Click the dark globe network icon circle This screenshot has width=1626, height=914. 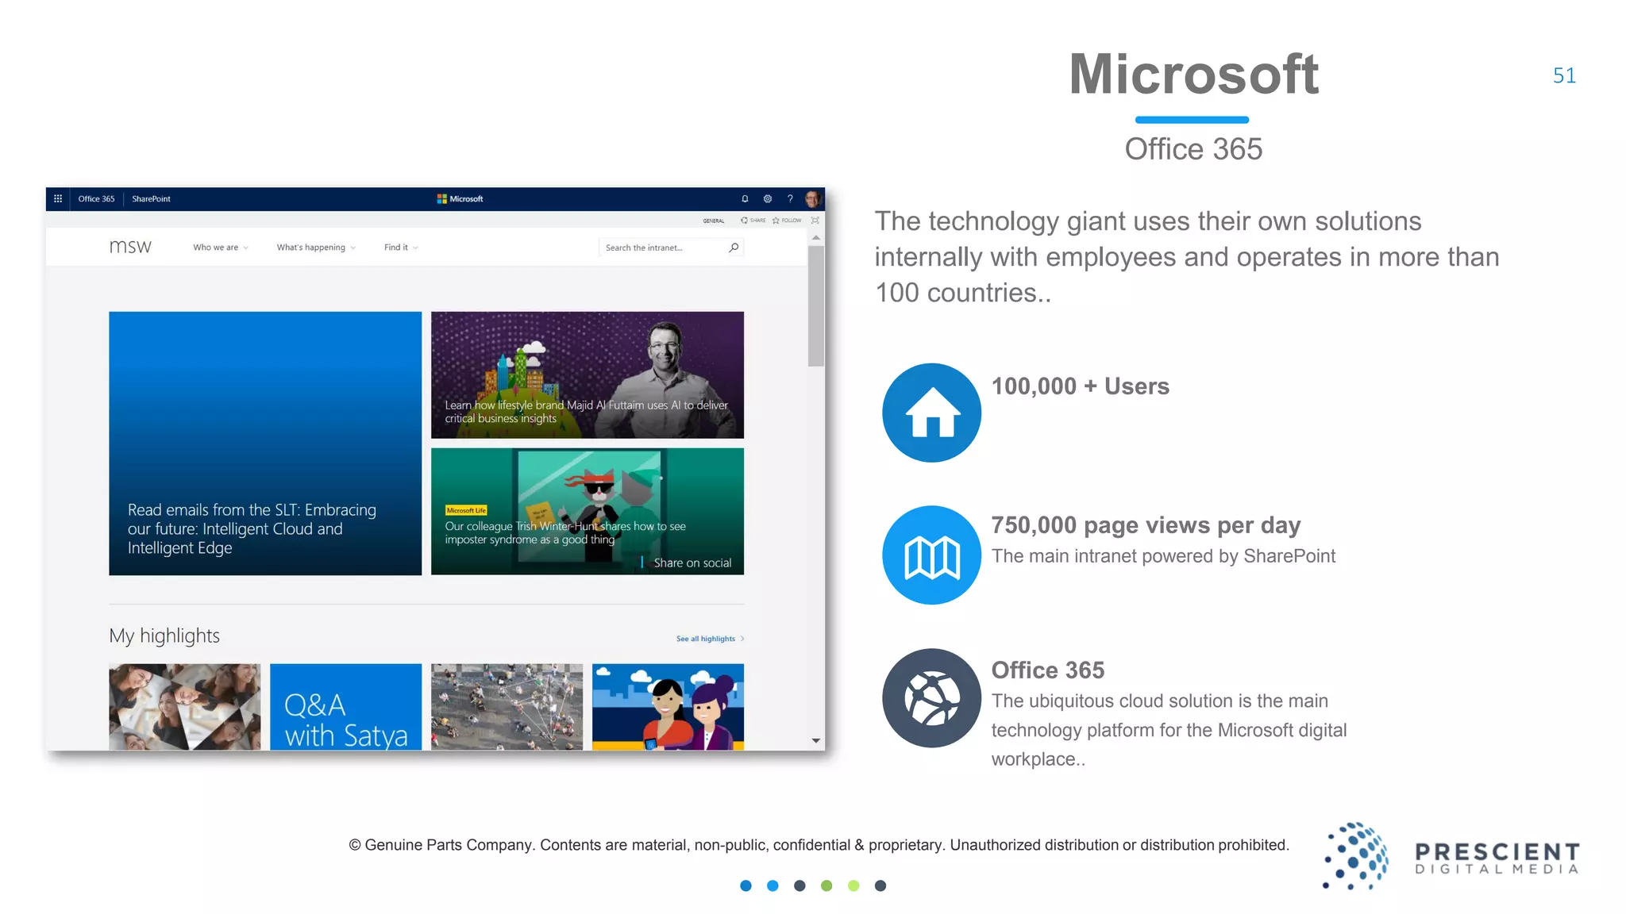pyautogui.click(x=931, y=698)
